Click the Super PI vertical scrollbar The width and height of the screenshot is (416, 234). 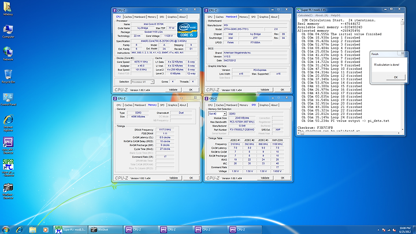(x=403, y=75)
